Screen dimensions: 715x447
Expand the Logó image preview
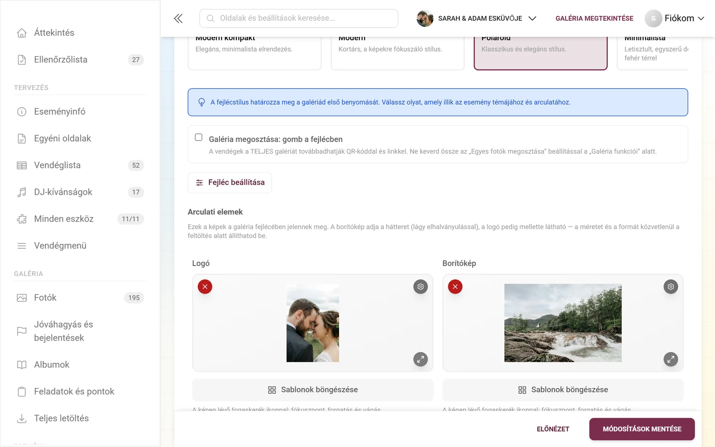click(x=421, y=359)
